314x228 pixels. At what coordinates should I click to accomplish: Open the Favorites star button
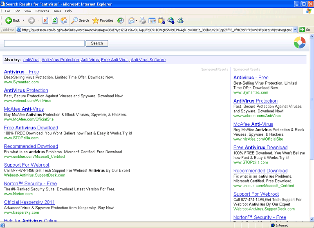[x=103, y=20]
